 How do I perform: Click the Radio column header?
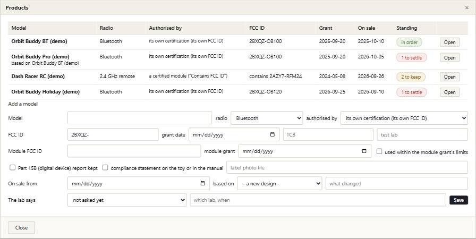(x=106, y=28)
